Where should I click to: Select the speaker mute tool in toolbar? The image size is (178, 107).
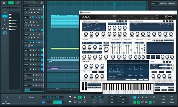point(146,97)
